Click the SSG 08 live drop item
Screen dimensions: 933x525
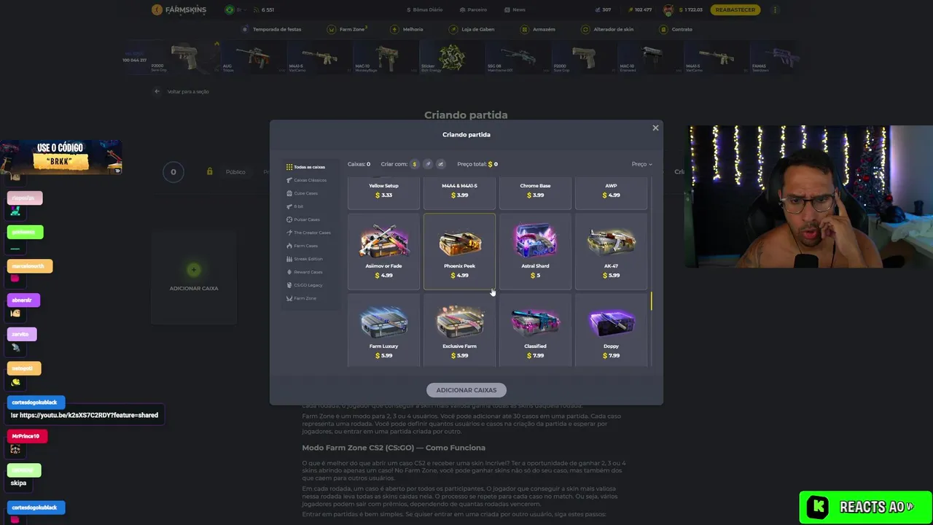pos(518,57)
